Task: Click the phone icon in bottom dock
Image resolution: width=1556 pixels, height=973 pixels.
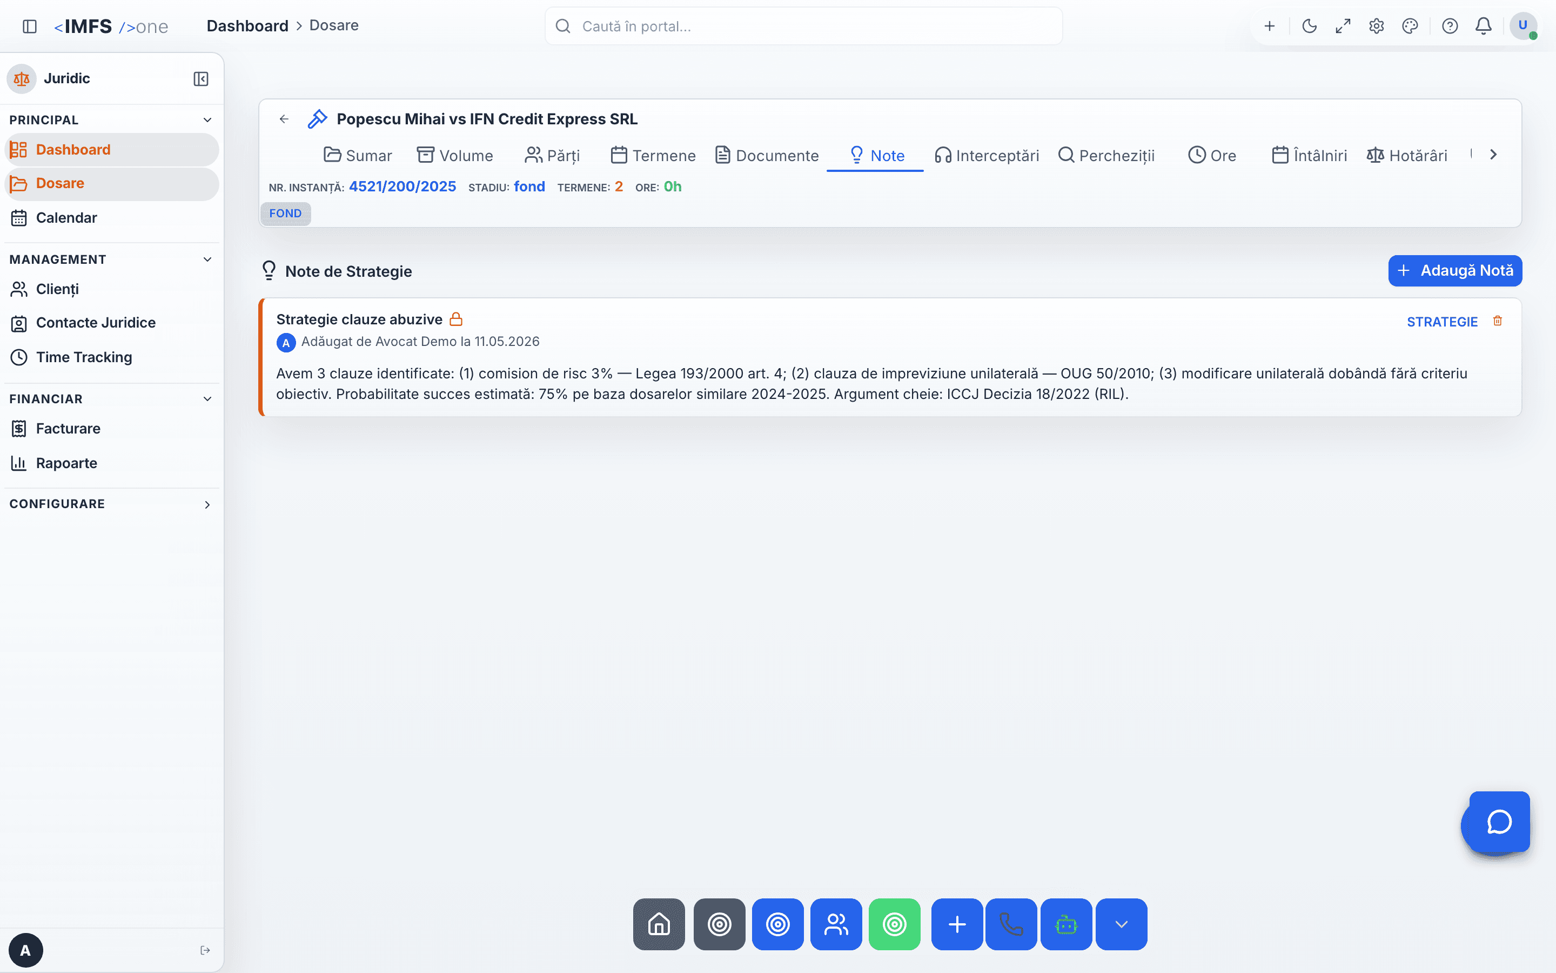Action: click(x=1011, y=924)
